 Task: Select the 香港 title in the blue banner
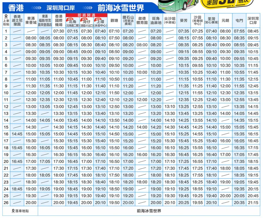pos(16,8)
